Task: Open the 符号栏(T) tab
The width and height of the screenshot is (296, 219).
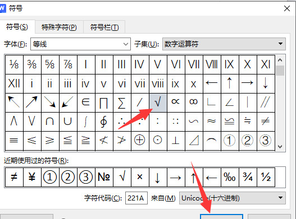Action: click(x=104, y=27)
